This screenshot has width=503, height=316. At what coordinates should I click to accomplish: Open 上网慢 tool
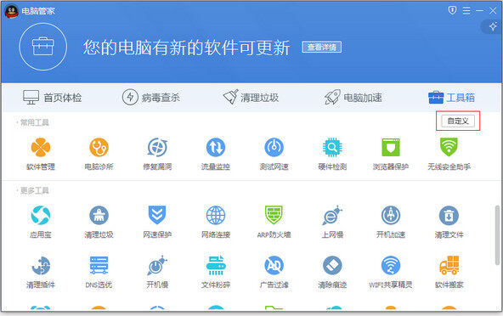332,222
